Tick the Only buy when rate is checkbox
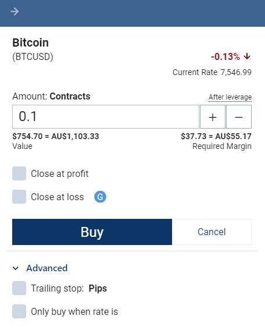Image resolution: width=265 pixels, height=330 pixels. pyautogui.click(x=19, y=311)
